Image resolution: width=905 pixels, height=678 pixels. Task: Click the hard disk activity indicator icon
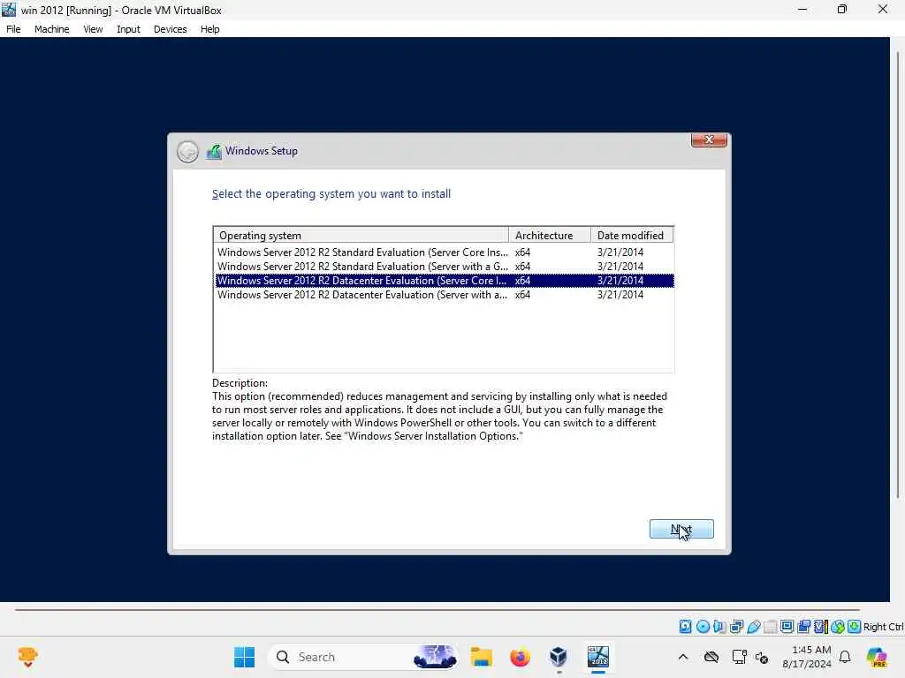click(685, 626)
